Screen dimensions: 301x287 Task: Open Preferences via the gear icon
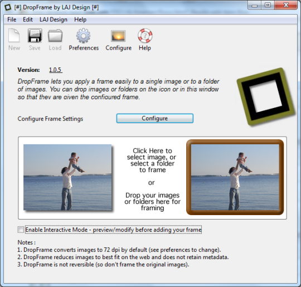83,36
